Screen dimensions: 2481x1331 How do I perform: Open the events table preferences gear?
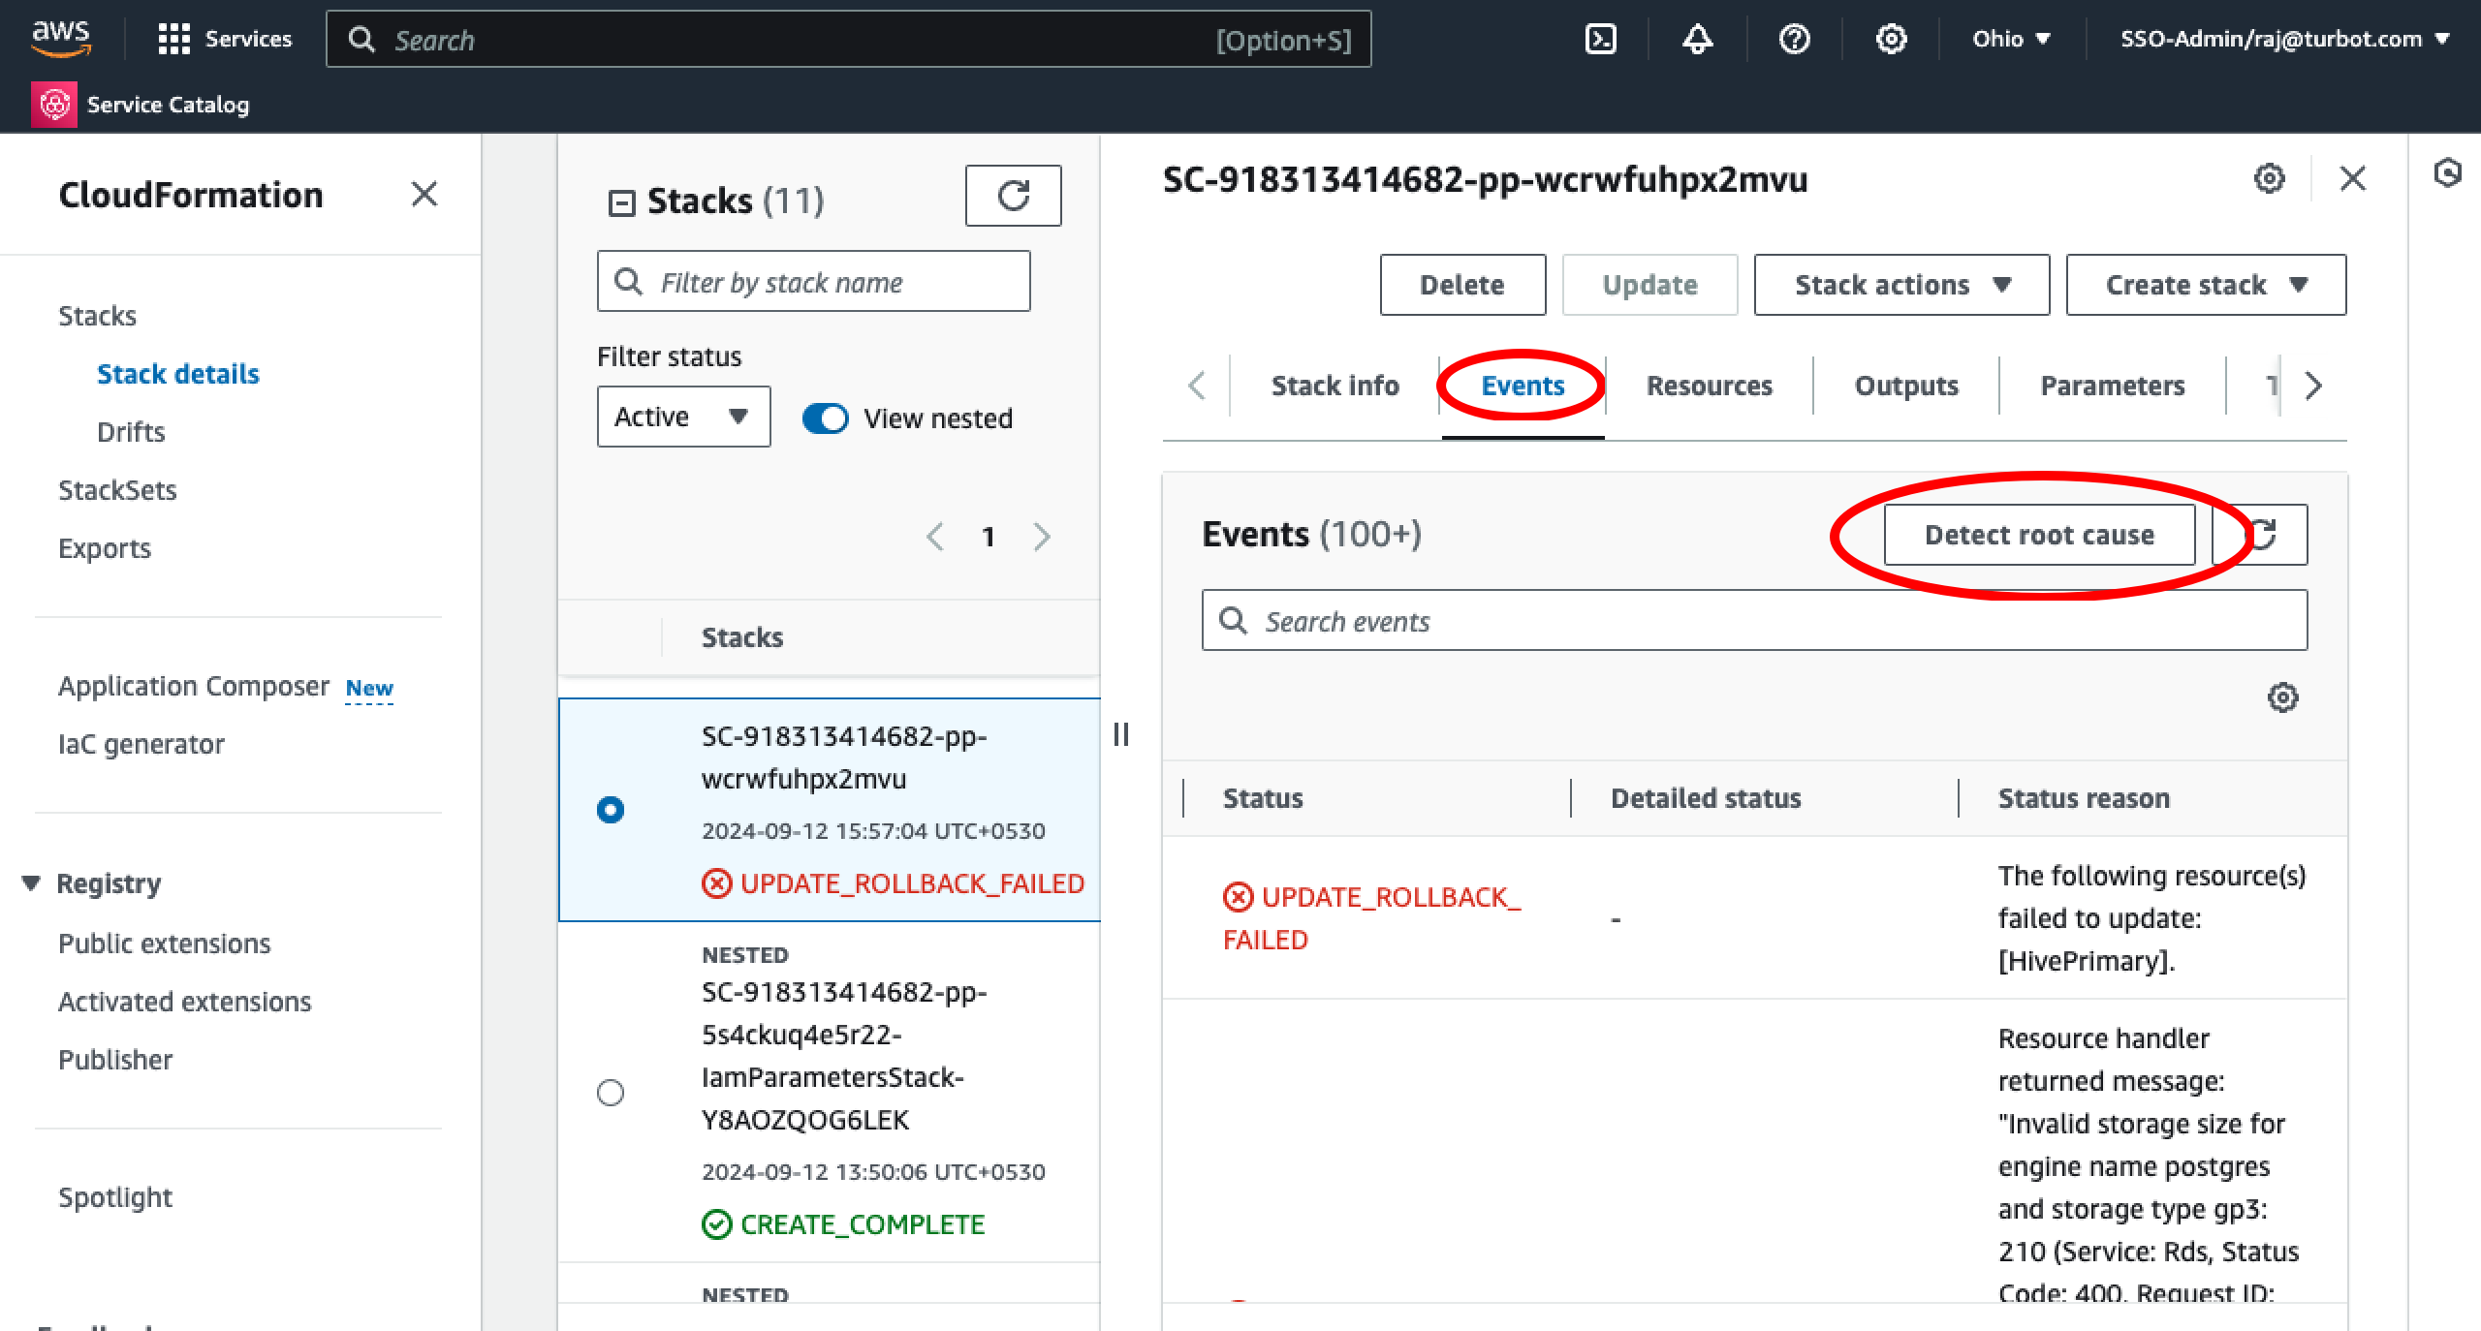coord(2284,697)
